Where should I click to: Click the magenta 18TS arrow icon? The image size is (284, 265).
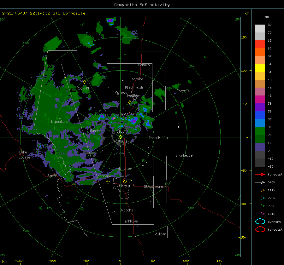260,214
